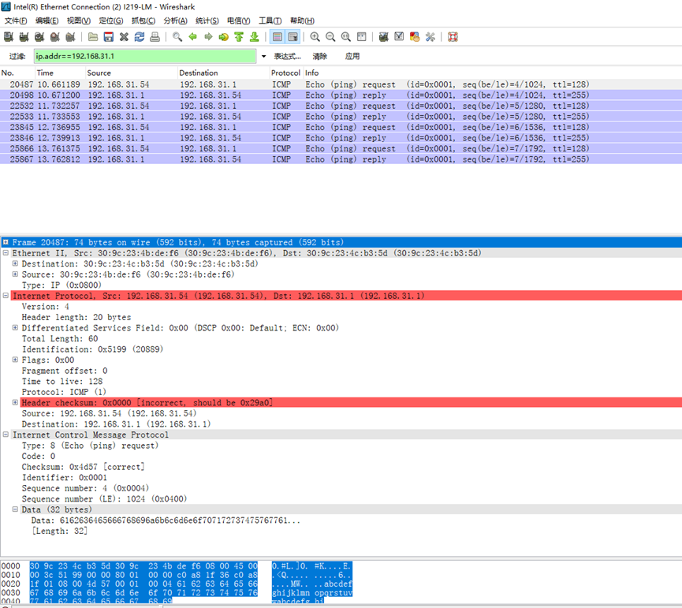The image size is (682, 608).
Task: Find a packet with magnifier icon
Action: [x=177, y=37]
